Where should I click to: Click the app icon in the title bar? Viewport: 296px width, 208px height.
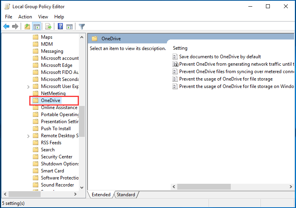coord(7,6)
